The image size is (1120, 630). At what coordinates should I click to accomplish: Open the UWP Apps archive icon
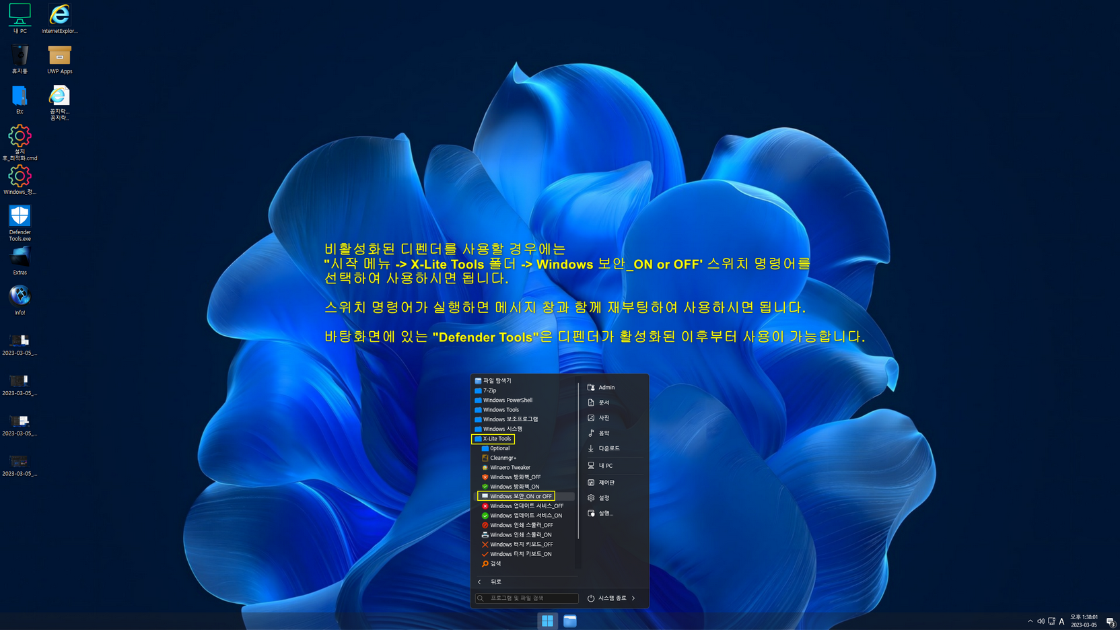59,59
